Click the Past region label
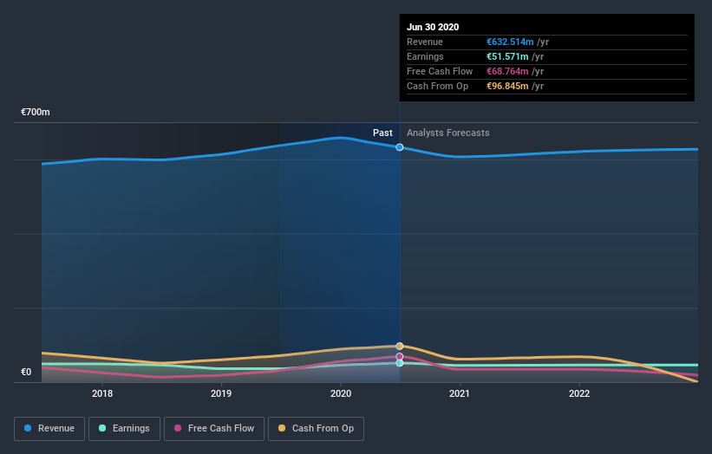Screen dimensions: 712x454 pyautogui.click(x=382, y=133)
